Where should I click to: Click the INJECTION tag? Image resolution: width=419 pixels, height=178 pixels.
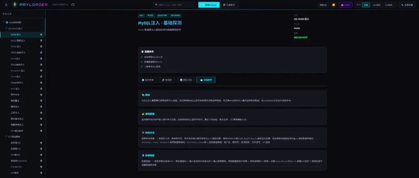click(162, 16)
